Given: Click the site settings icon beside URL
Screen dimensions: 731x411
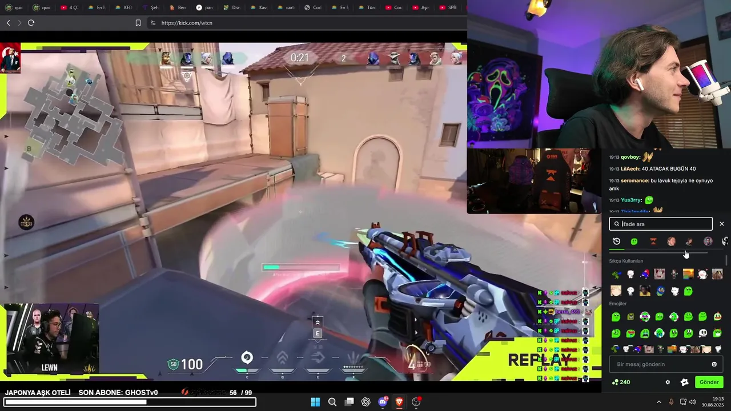Looking at the screenshot, I should [152, 23].
